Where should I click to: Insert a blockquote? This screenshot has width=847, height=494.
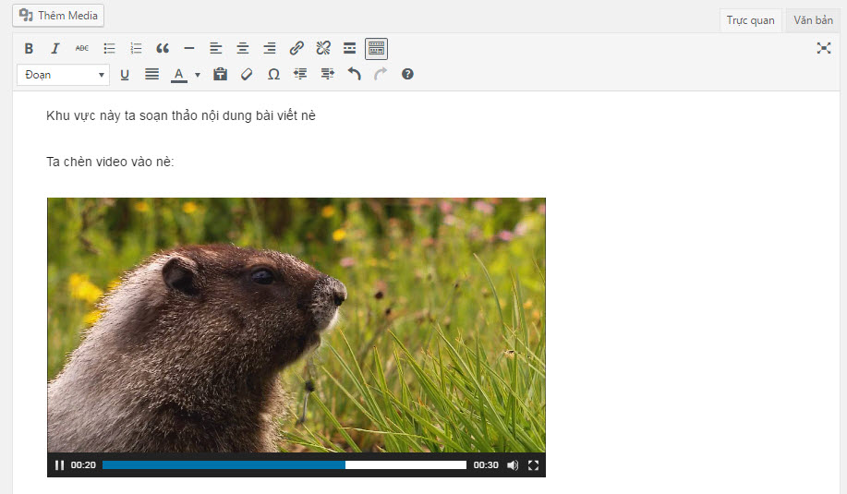coord(163,49)
